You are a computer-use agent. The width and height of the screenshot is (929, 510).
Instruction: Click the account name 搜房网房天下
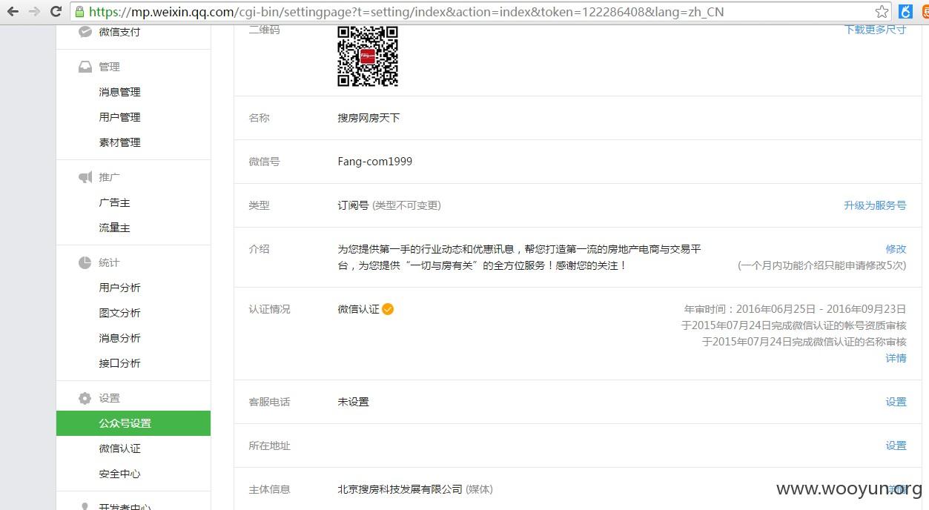pos(368,118)
